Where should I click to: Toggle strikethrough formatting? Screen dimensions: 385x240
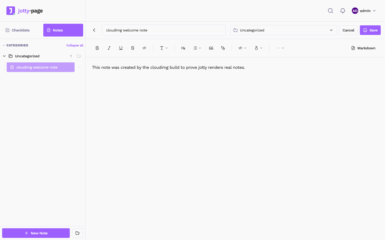133,48
